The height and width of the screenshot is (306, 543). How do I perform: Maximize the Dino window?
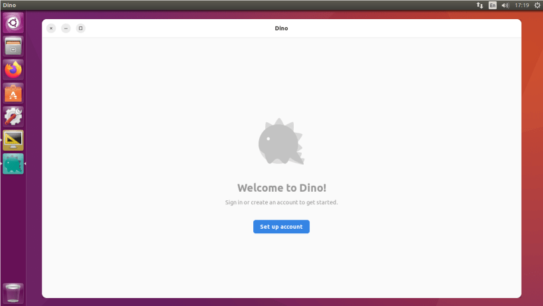coord(81,28)
